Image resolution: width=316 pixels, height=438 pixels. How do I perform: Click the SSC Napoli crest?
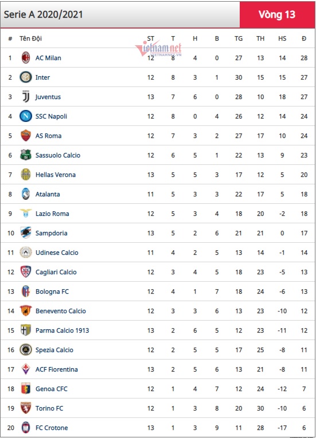tap(26, 116)
